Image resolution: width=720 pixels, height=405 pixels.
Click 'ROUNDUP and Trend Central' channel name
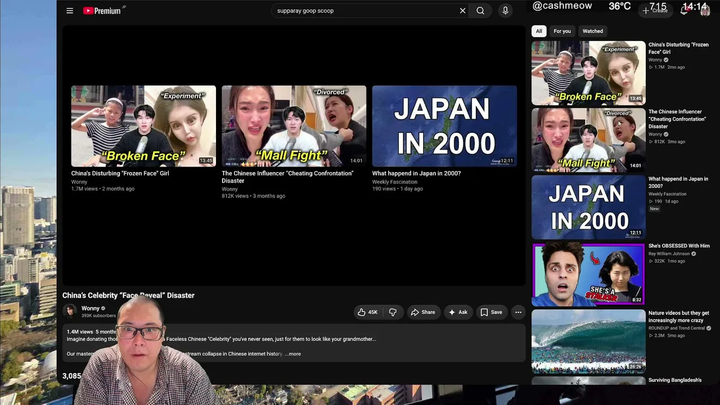(x=677, y=328)
